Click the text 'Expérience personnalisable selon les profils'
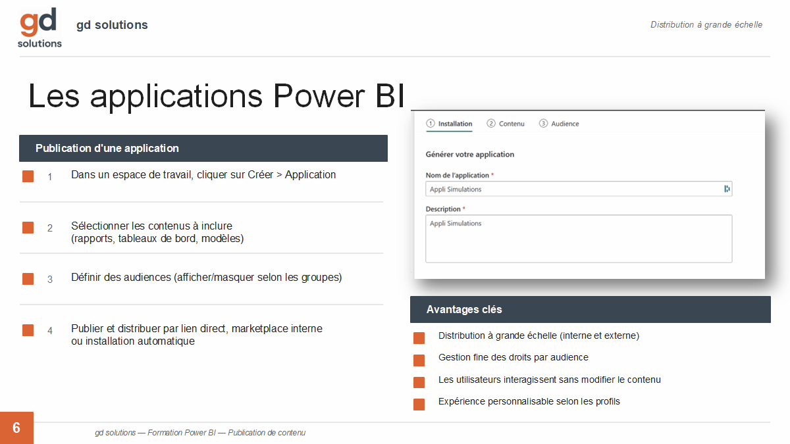This screenshot has height=444, width=790. click(x=529, y=401)
